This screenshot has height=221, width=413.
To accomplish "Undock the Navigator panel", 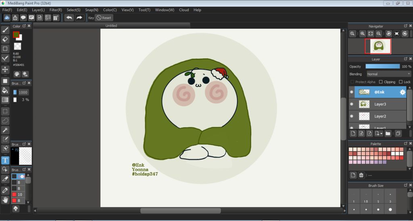I will [406, 26].
